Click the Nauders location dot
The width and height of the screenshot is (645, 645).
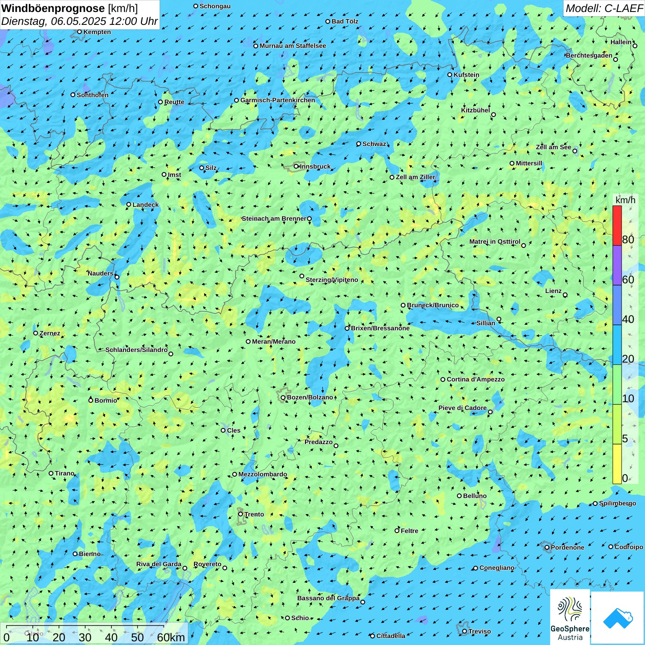tap(117, 277)
